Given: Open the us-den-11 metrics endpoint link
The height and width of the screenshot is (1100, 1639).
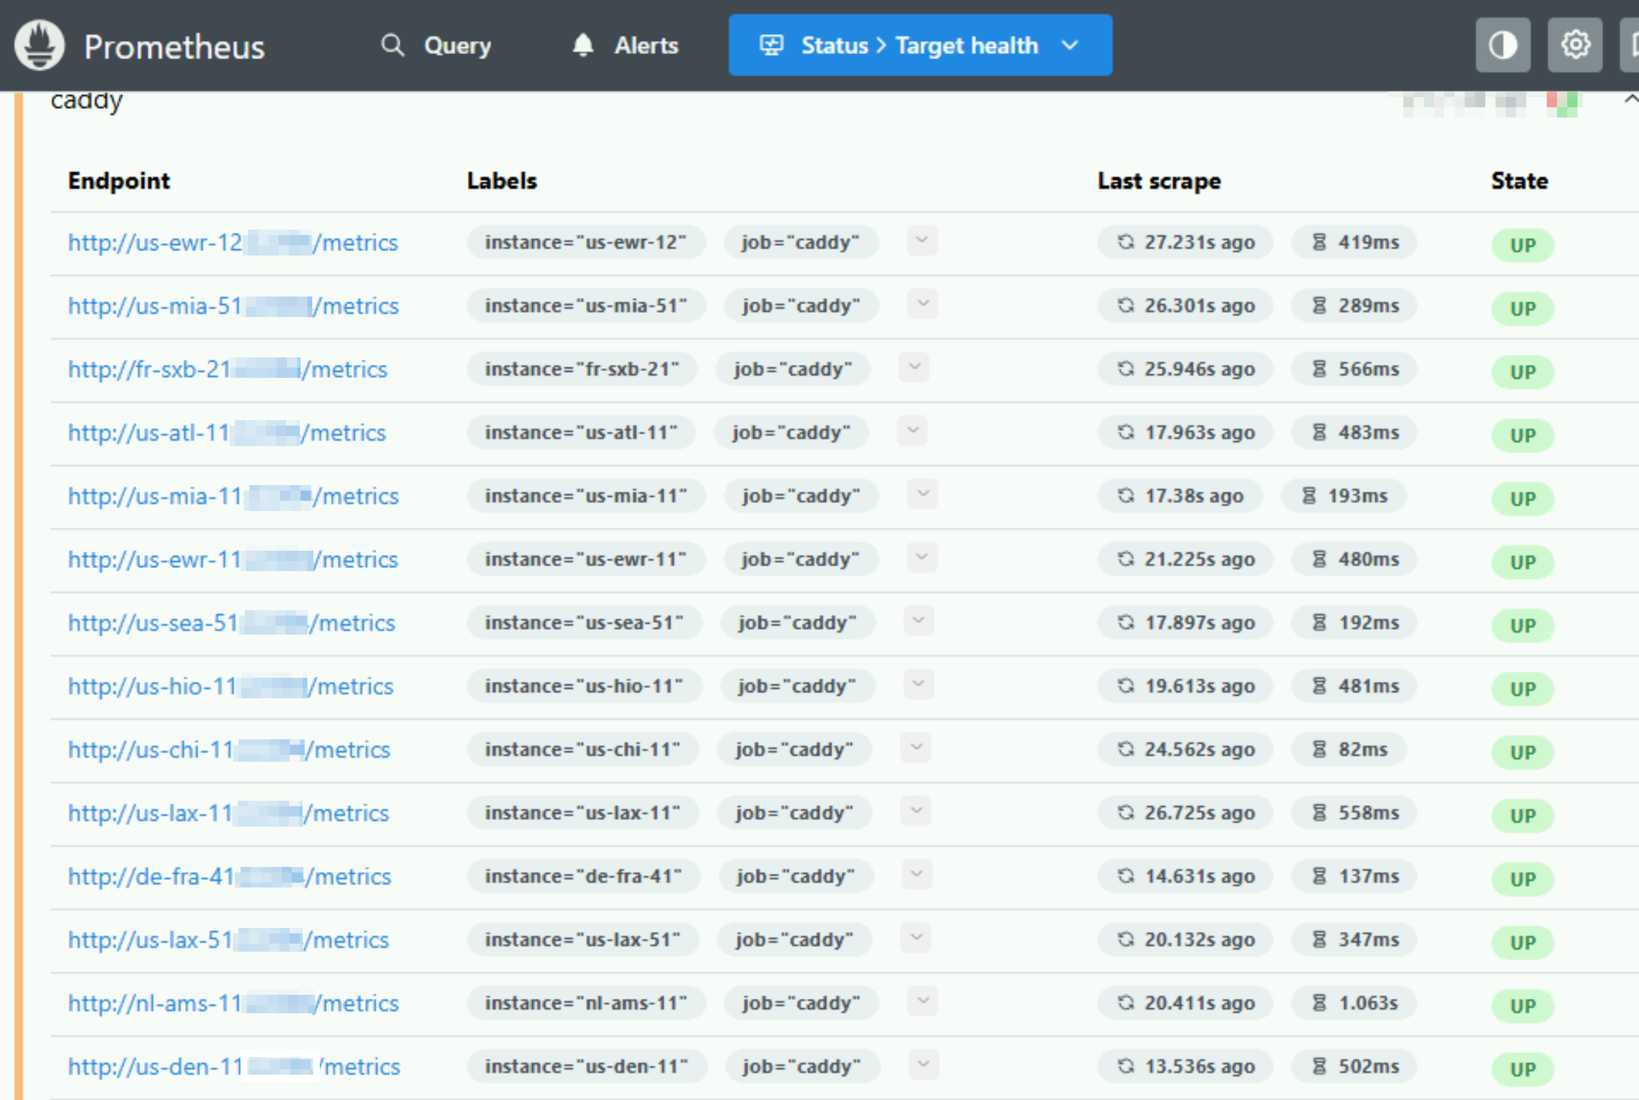Looking at the screenshot, I should click(x=234, y=1067).
